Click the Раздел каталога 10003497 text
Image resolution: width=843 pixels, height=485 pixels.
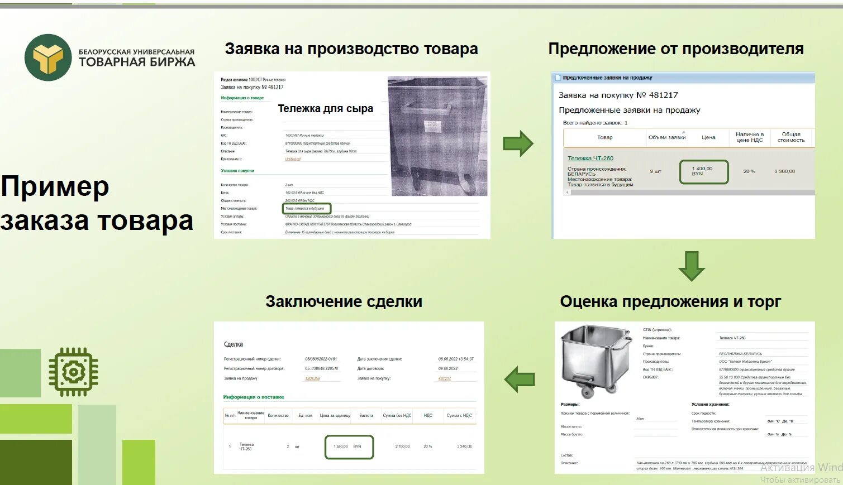pos(253,80)
